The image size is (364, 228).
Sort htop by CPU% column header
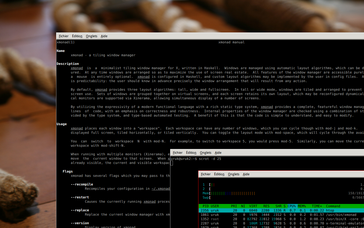[x=291, y=206]
